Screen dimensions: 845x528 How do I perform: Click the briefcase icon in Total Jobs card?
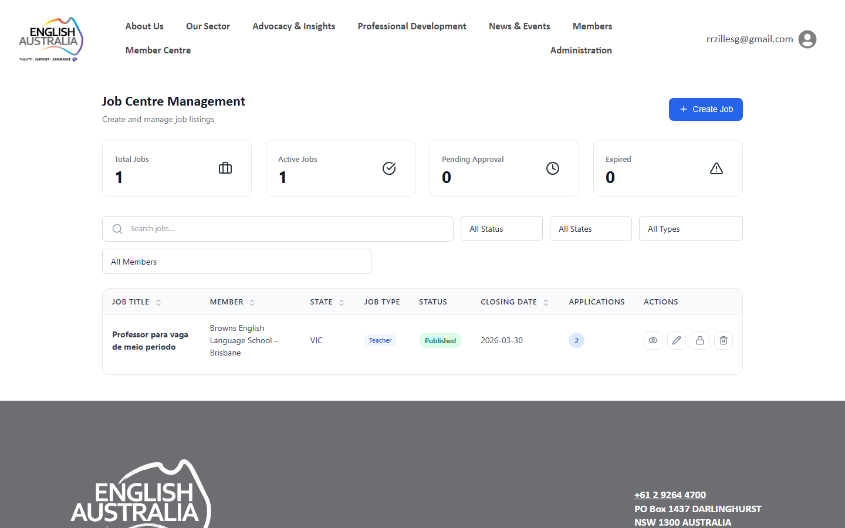click(x=225, y=168)
